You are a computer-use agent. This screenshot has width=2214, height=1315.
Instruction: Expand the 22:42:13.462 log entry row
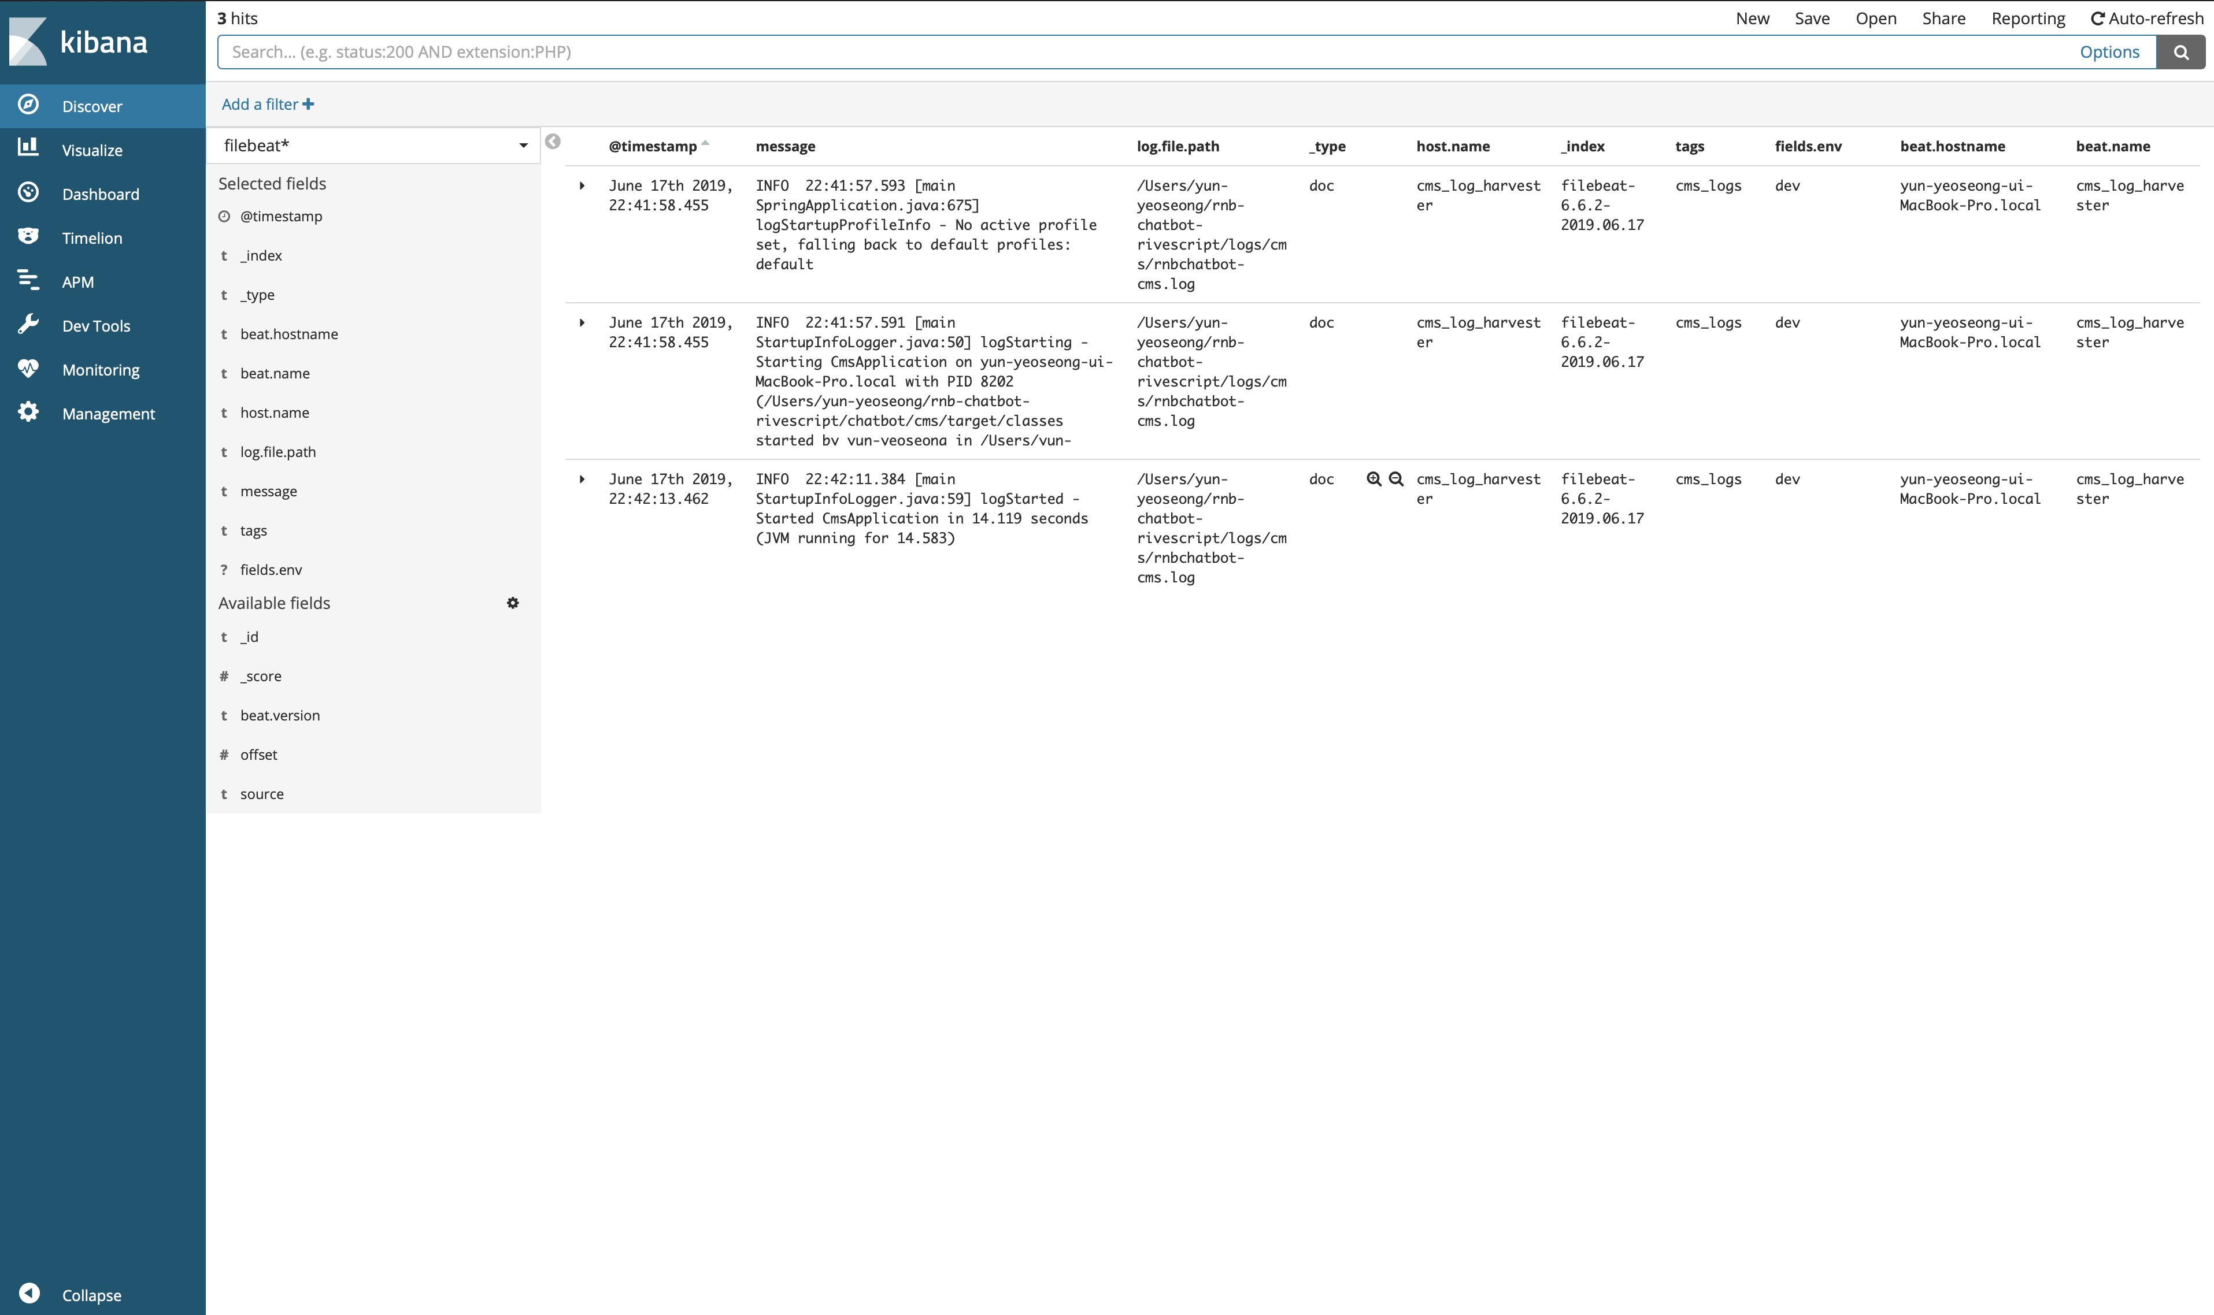[x=582, y=480]
